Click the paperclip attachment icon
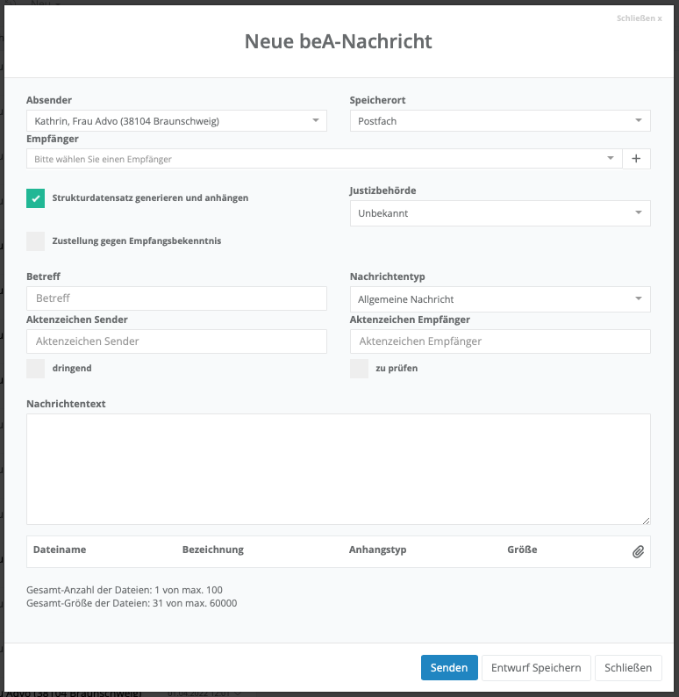679x697 pixels. (x=638, y=551)
